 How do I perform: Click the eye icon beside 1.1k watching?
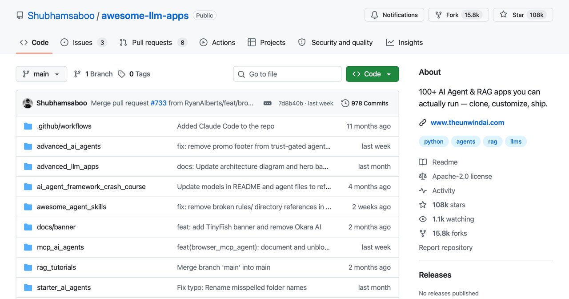pos(423,219)
